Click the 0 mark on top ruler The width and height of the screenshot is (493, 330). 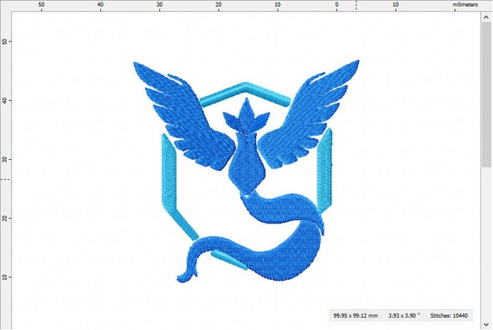[x=336, y=4]
